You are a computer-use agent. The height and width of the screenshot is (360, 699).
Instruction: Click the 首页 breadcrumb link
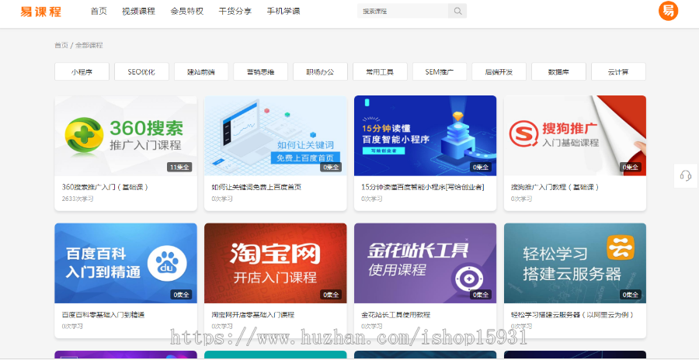(x=61, y=45)
